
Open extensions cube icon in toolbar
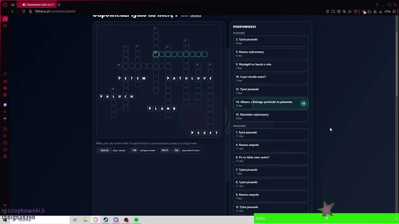tap(369, 12)
